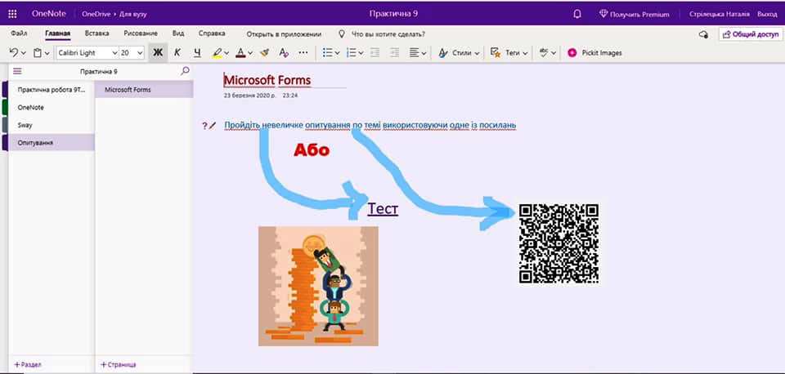Image resolution: width=785 pixels, height=374 pixels.
Task: Click the Microsoft Forms page title
Action: click(267, 80)
